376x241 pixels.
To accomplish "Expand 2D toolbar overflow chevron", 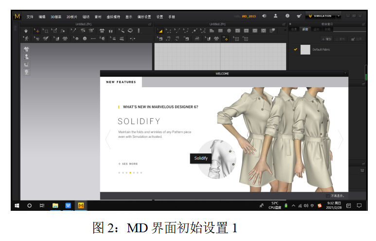I will point(285,30).
